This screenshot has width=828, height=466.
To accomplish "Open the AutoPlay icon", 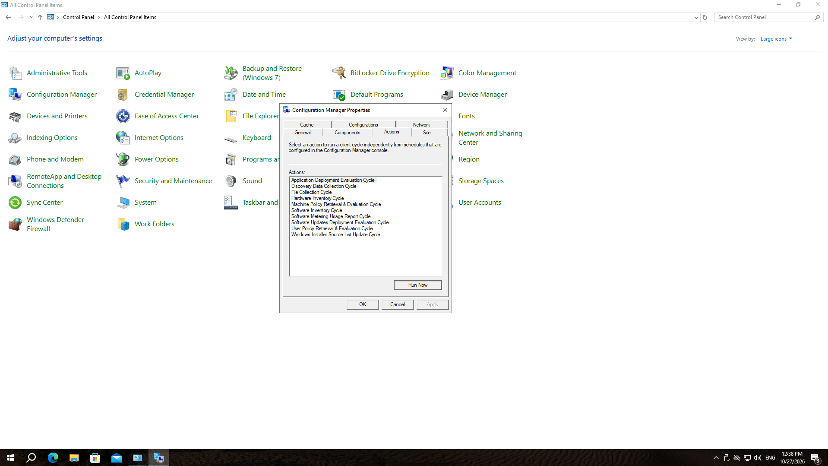I will point(123,73).
